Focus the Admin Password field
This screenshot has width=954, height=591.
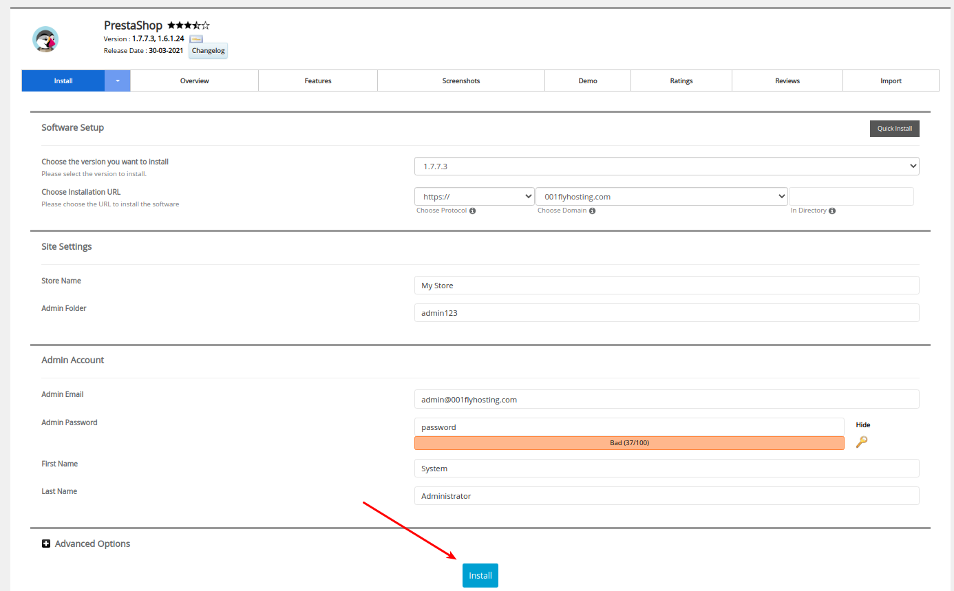[x=629, y=427]
